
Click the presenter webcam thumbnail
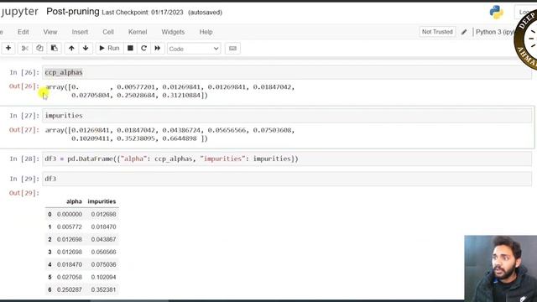coord(500,268)
